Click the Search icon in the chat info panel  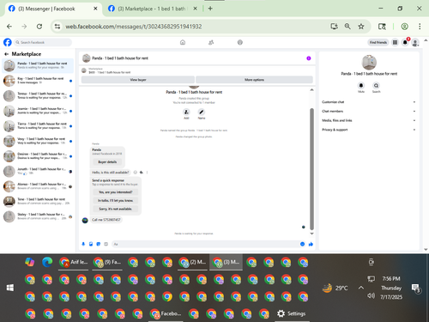tap(376, 85)
